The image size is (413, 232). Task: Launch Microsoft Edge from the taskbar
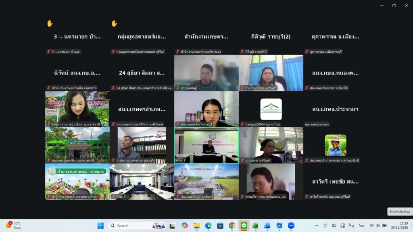[208, 226]
